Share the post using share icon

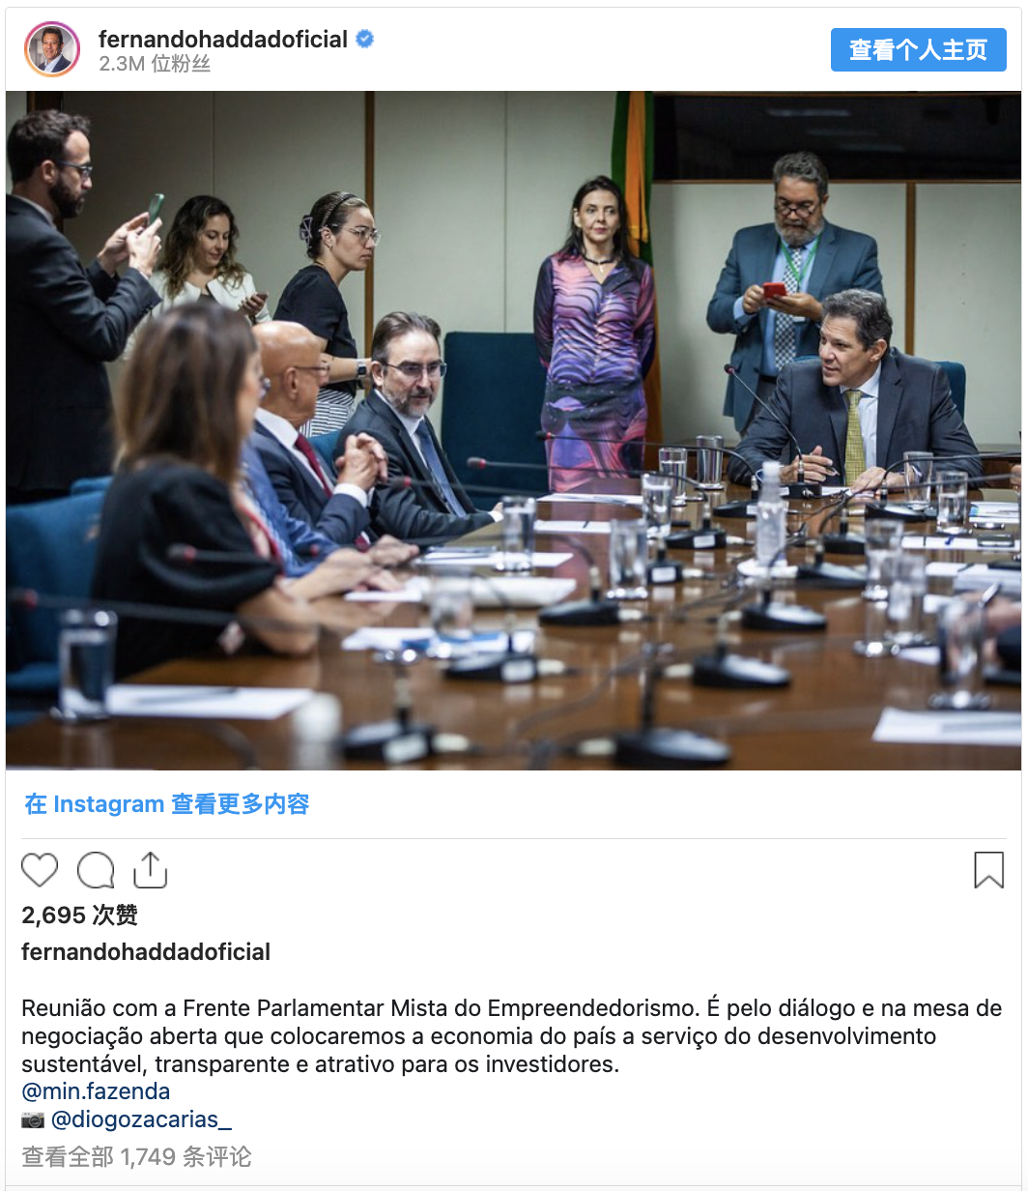click(150, 869)
